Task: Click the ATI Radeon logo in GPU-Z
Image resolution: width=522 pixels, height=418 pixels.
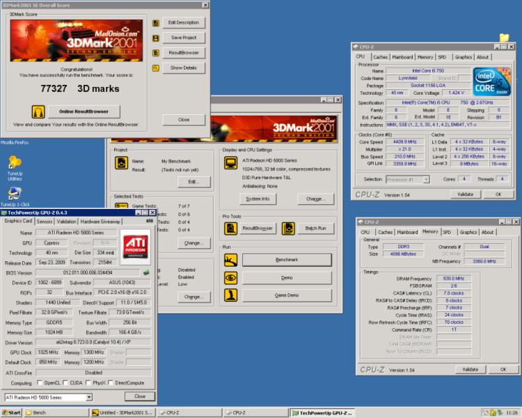Action: (x=136, y=247)
